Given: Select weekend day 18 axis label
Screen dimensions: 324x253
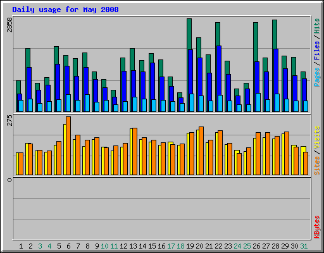Looking at the screenshot, I should coord(180,246).
